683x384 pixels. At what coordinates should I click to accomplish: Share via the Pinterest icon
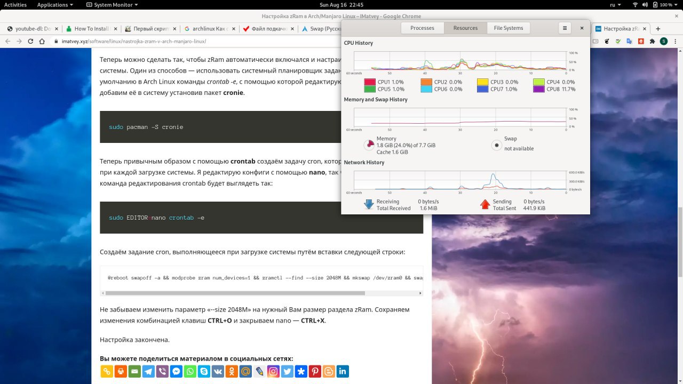(x=315, y=371)
